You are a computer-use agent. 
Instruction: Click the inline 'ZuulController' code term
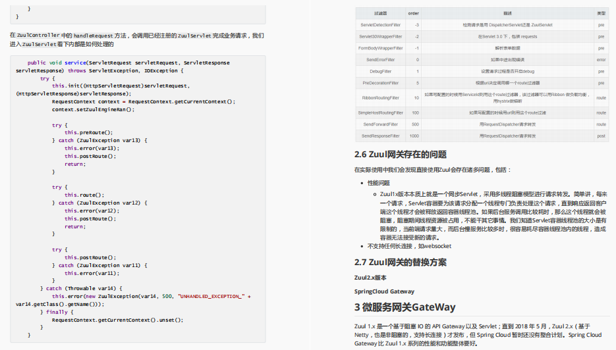click(x=38, y=36)
